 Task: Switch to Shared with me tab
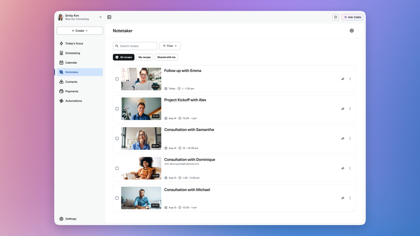pyautogui.click(x=166, y=57)
